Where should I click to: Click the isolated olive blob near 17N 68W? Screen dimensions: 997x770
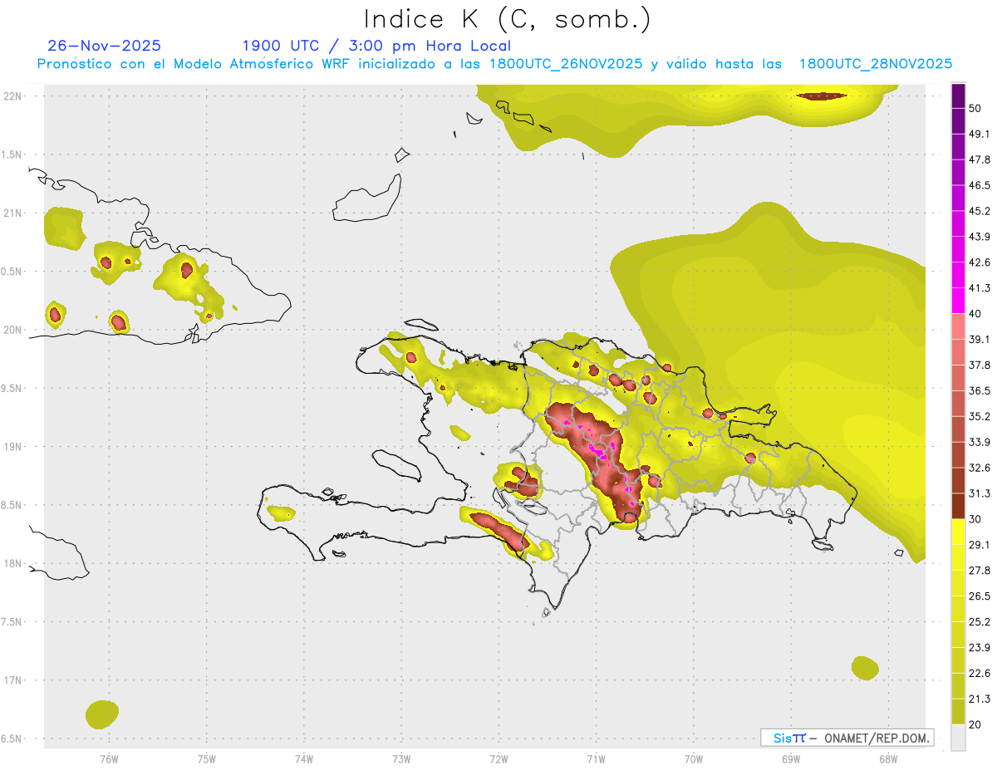pyautogui.click(x=865, y=668)
